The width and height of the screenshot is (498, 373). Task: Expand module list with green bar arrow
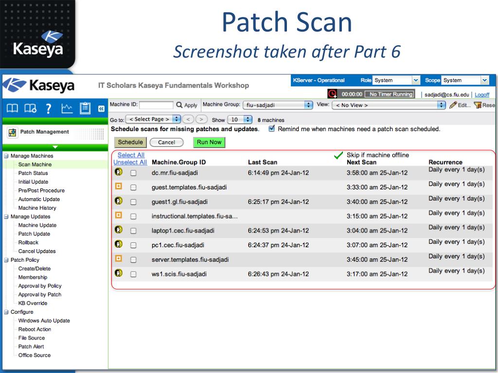pos(55,147)
